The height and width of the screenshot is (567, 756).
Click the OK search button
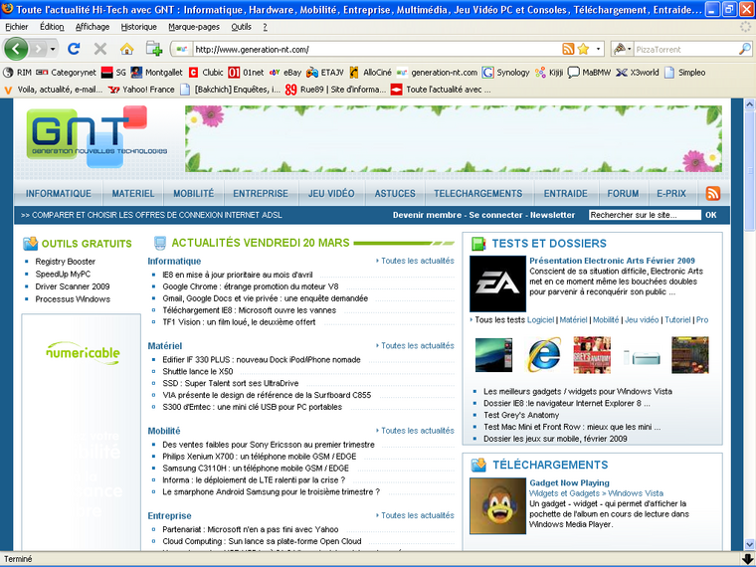(x=711, y=215)
